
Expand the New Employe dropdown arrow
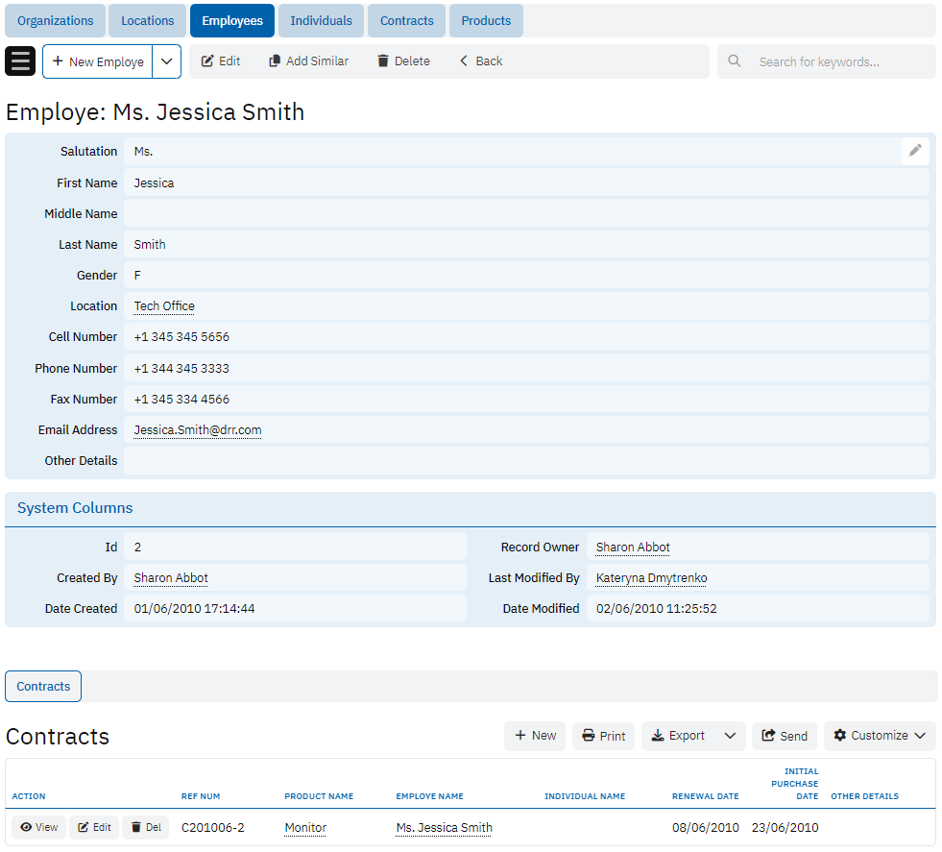pos(167,61)
